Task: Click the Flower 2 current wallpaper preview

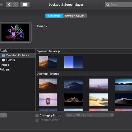Action: pyautogui.click(x=16, y=32)
